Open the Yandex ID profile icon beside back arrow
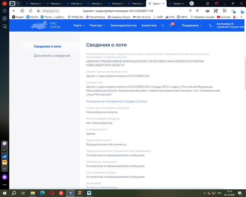Screen dimensions: 246x197 (x=22, y=11)
